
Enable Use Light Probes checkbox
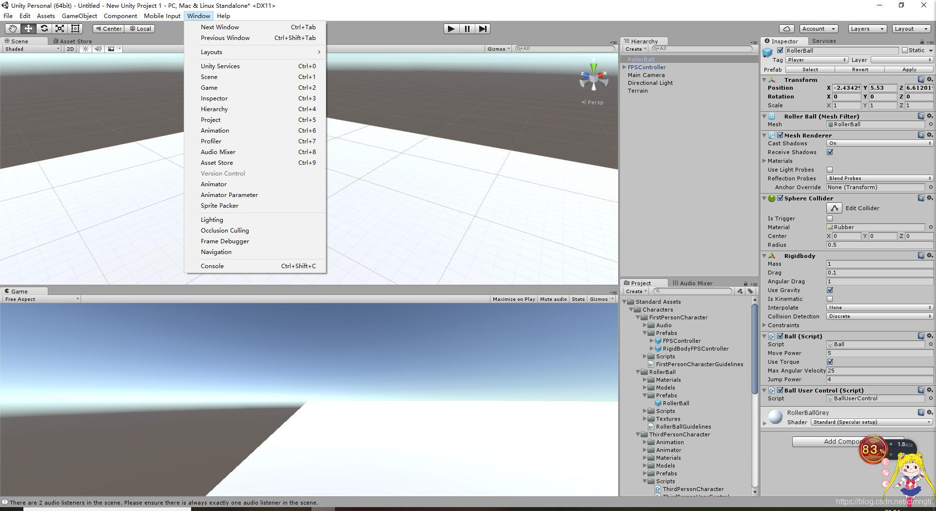(830, 170)
